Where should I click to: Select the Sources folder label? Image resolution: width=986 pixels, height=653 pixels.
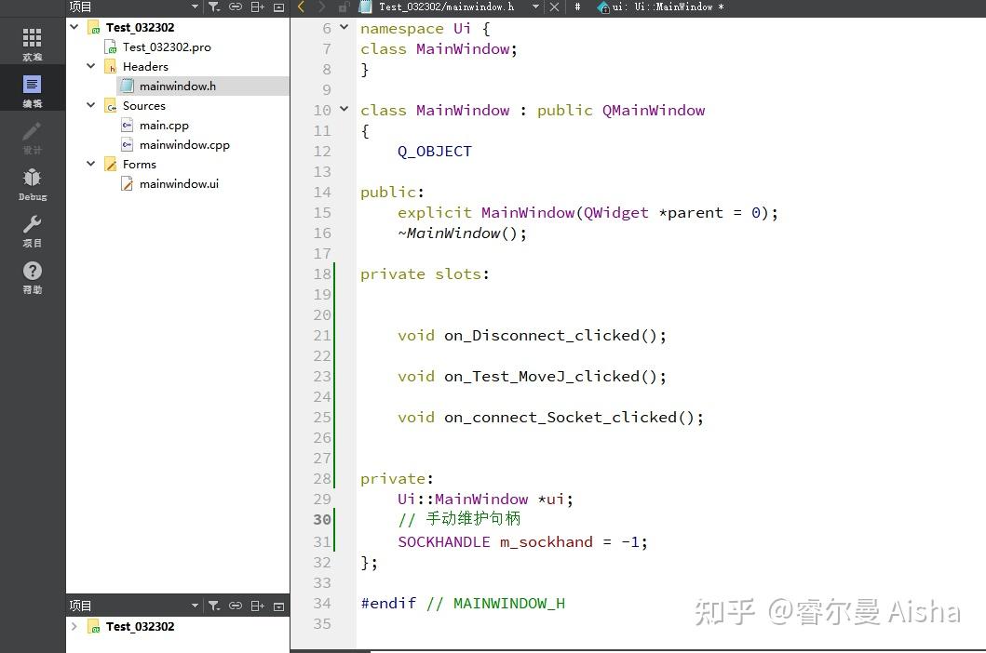click(x=144, y=106)
